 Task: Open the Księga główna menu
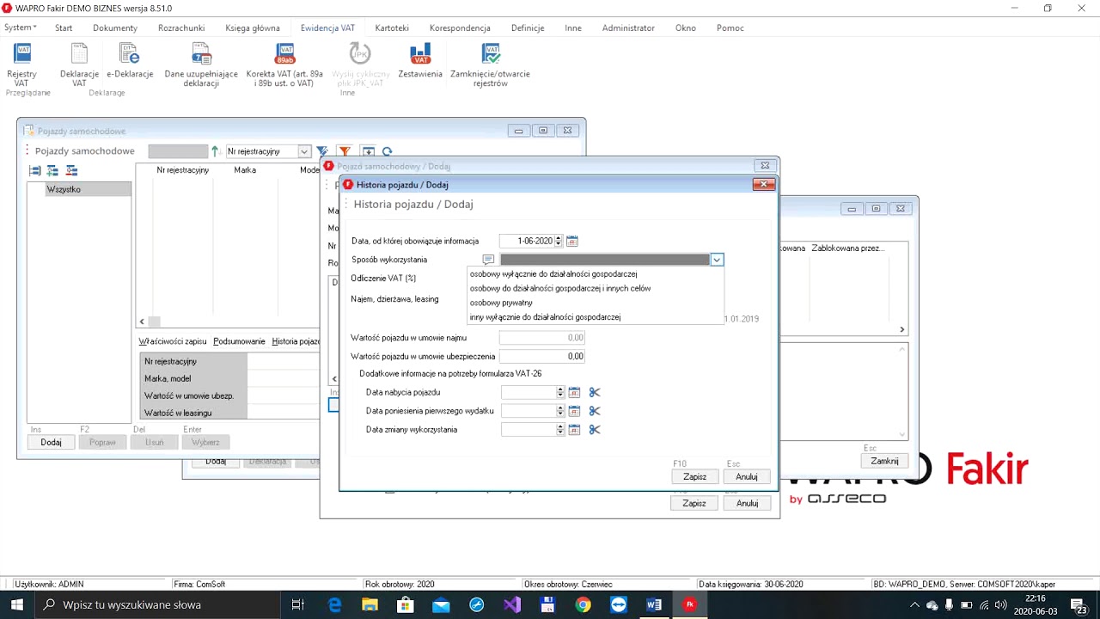[253, 28]
